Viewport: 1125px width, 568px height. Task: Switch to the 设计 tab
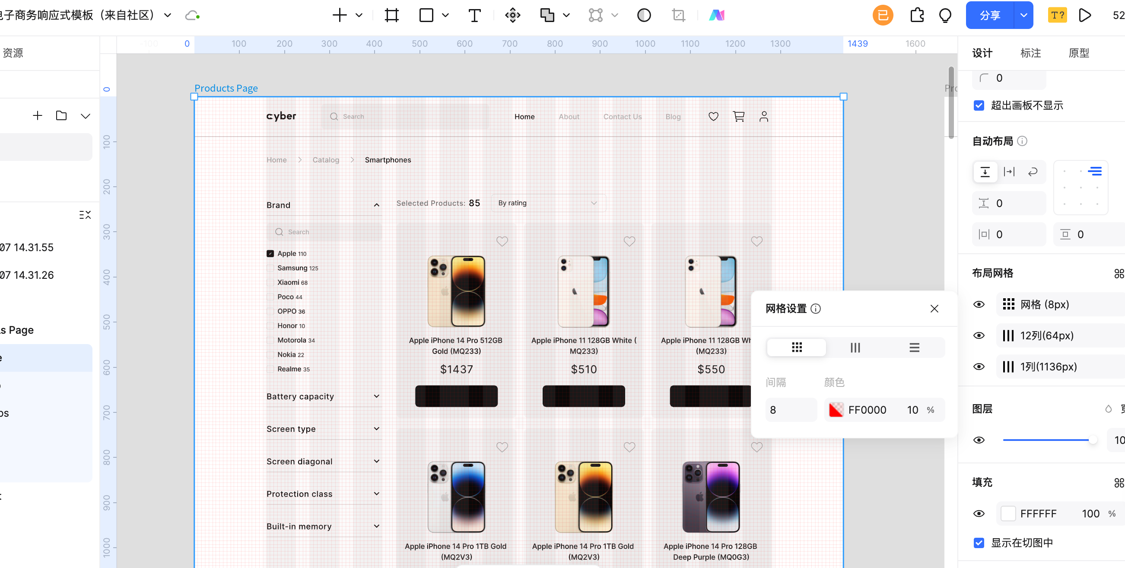click(982, 53)
